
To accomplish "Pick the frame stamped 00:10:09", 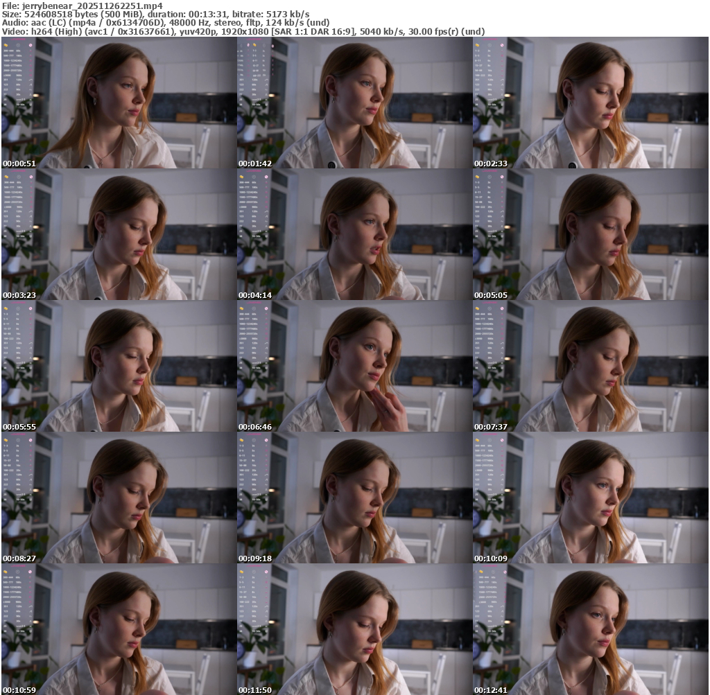I will 591,498.
